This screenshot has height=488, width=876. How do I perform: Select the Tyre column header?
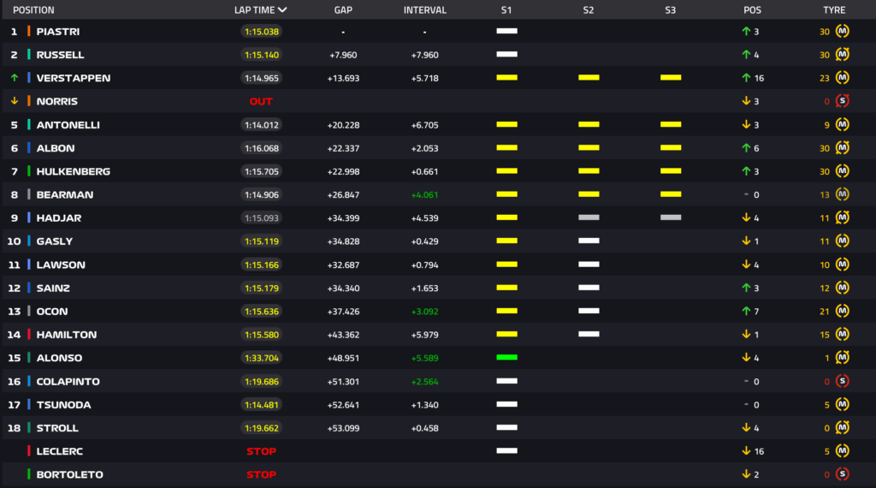(833, 10)
